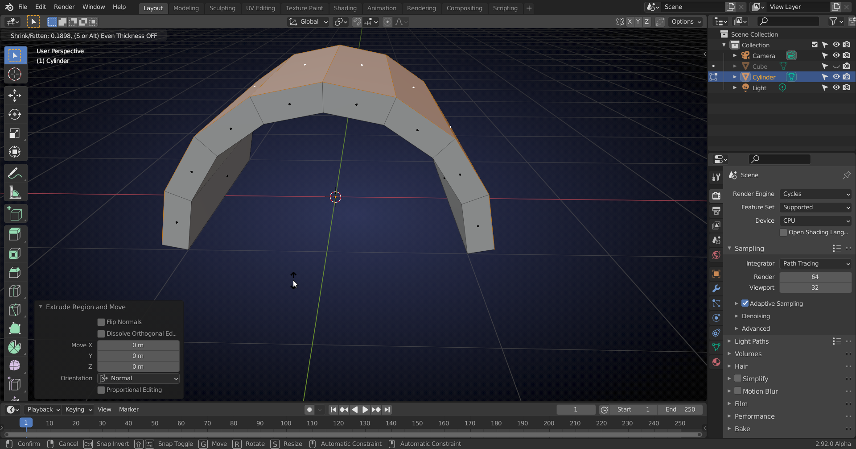Select the Annotate tool

tap(15, 174)
